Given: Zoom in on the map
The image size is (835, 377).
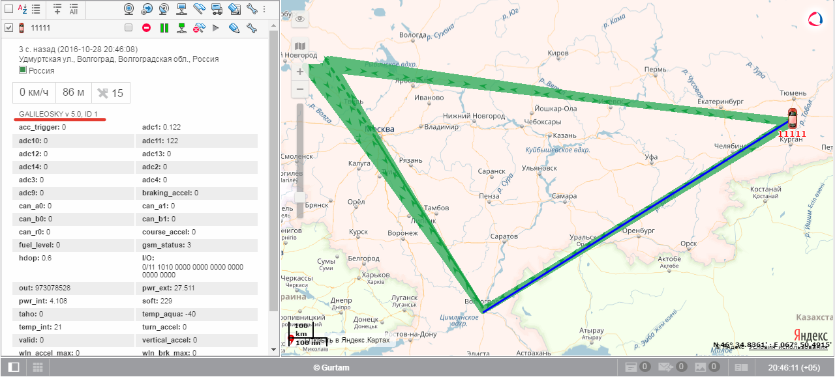Looking at the screenshot, I should 299,72.
